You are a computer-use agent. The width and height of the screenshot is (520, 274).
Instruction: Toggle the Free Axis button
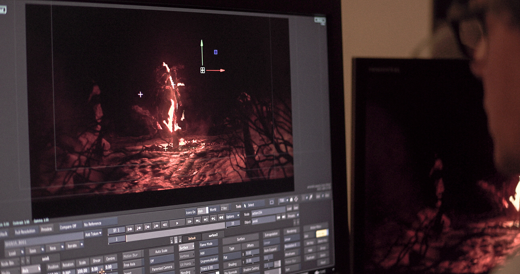pos(133,264)
